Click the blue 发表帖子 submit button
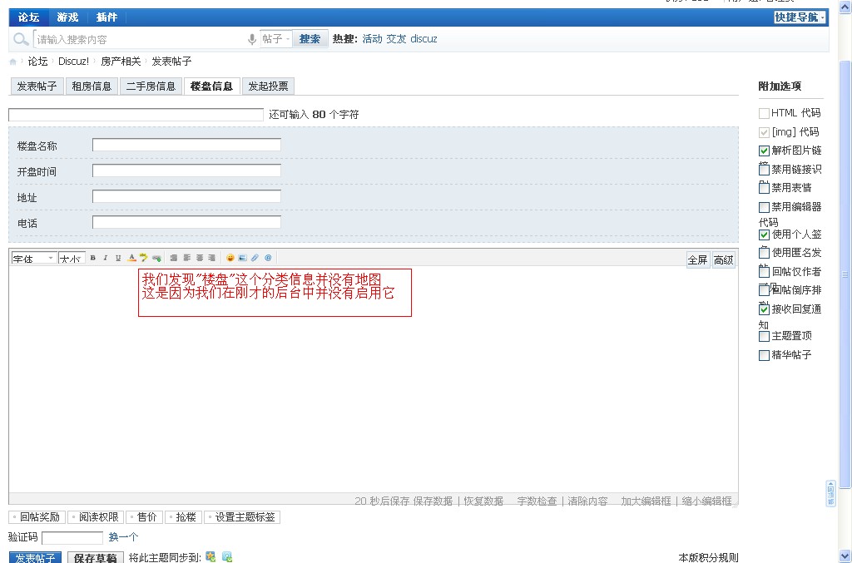The height and width of the screenshot is (563, 852). click(35, 557)
